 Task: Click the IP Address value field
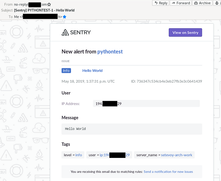(x=146, y=103)
